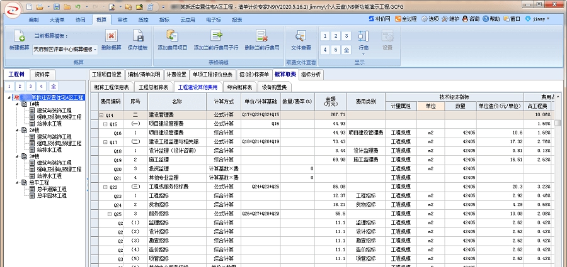Open 指标分析 tab
Image resolution: width=567 pixels, height=267 pixels.
[x=311, y=75]
